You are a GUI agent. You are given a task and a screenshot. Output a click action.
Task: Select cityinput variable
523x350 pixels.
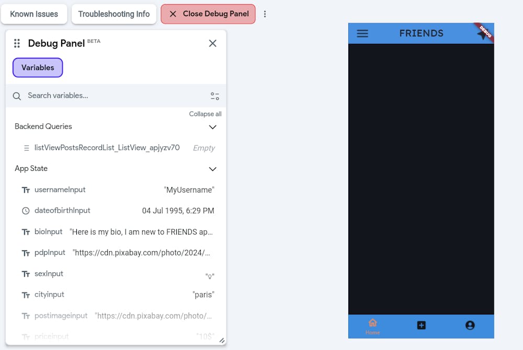point(116,295)
